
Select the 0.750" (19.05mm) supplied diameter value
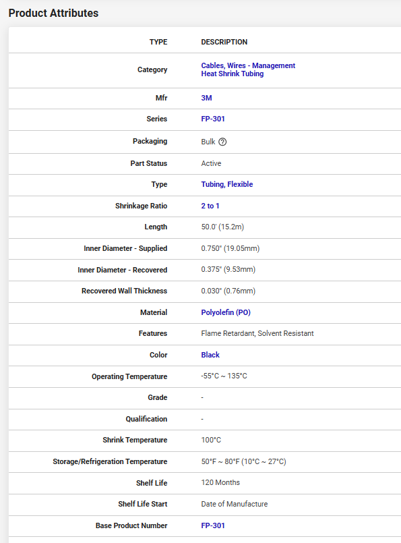230,248
